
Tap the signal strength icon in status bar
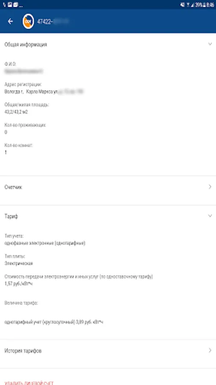pos(193,5)
